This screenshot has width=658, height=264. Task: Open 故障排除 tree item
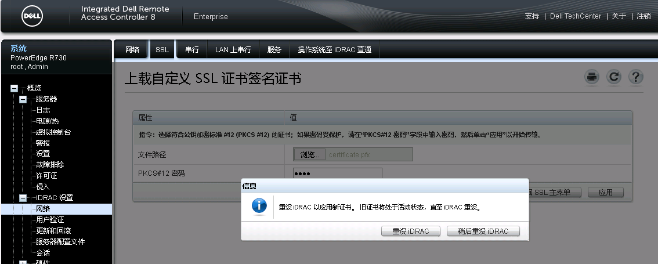pyautogui.click(x=50, y=165)
